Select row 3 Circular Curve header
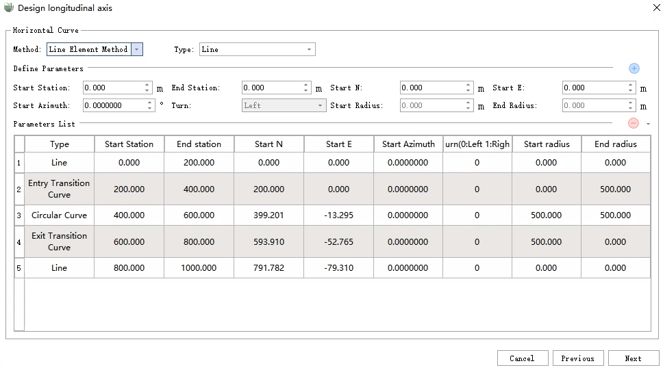This screenshot has height=370, width=663. point(19,215)
